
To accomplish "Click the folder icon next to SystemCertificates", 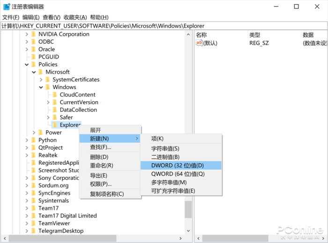I will (x=48, y=80).
